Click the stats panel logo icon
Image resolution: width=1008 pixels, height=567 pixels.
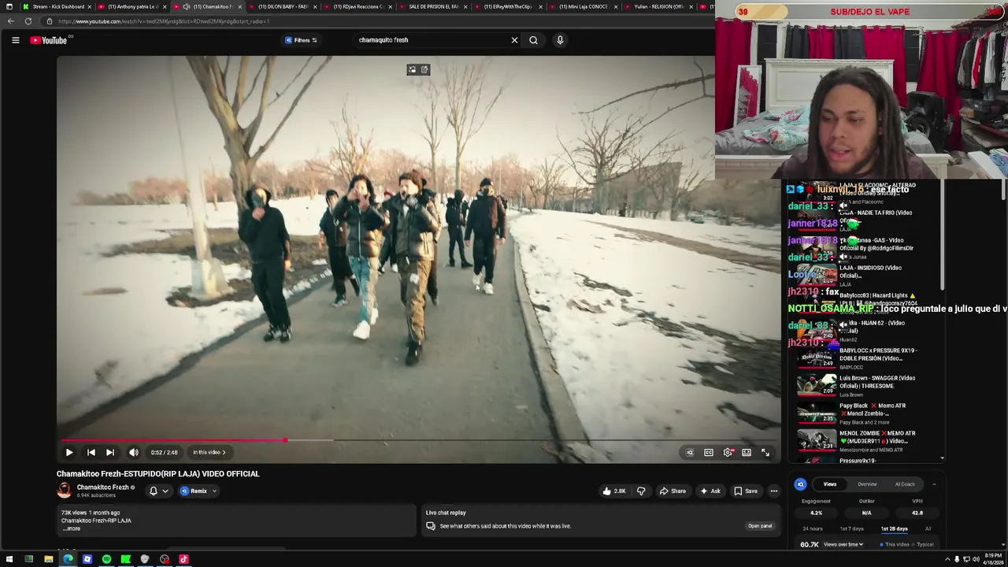point(800,484)
